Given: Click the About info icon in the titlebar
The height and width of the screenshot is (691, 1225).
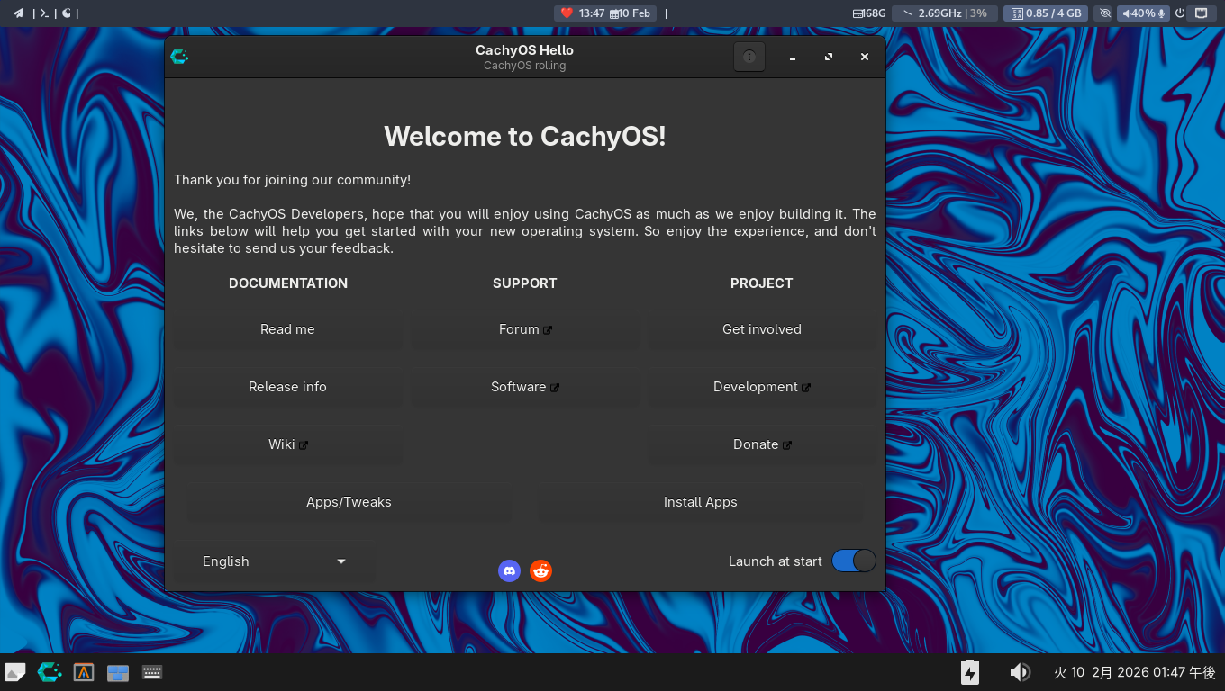Looking at the screenshot, I should [x=749, y=57].
